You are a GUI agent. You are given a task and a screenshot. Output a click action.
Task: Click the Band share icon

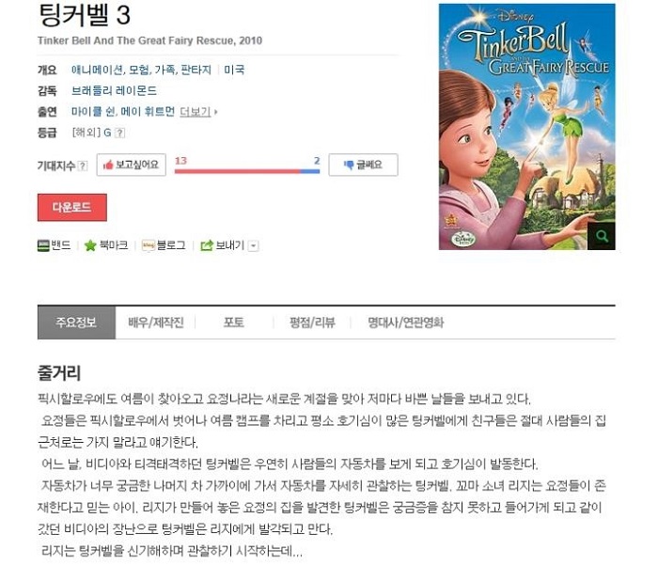tap(43, 245)
